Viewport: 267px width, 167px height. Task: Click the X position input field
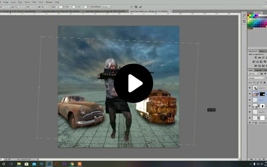tap(6, 7)
